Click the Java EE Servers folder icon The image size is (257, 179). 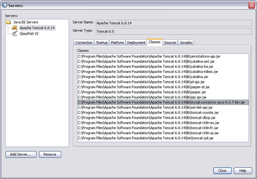[x=8, y=22]
